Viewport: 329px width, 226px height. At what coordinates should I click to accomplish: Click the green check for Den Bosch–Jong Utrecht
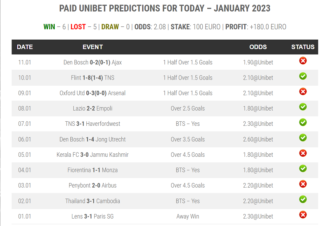click(x=303, y=138)
